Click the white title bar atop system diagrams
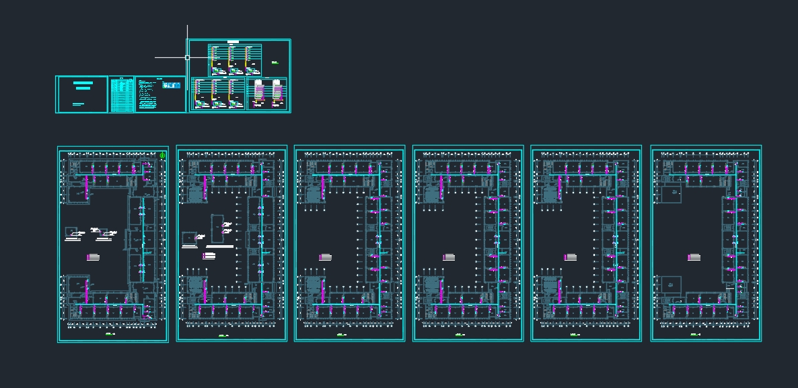The image size is (798, 388). 233,41
